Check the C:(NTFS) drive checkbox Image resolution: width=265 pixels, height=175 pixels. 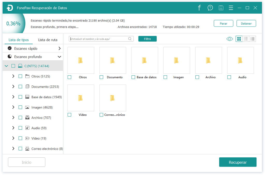click(x=13, y=66)
